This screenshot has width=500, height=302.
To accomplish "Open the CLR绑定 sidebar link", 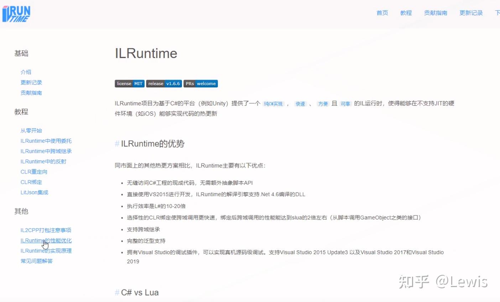I will point(31,182).
